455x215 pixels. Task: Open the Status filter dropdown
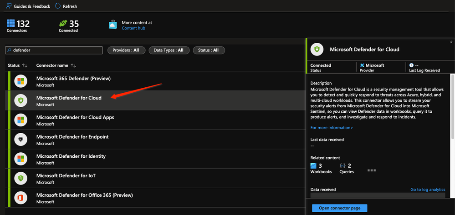pos(209,50)
